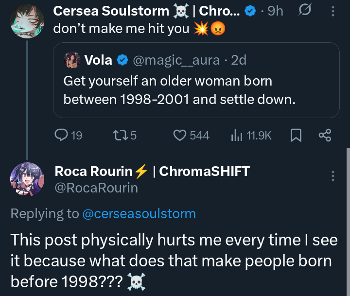350x296 pixels.
Task: Open Roca Rourin's profile avatar
Action: (x=27, y=179)
